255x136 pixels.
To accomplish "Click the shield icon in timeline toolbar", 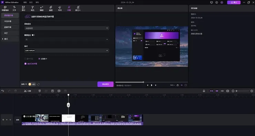I will [x=40, y=91].
